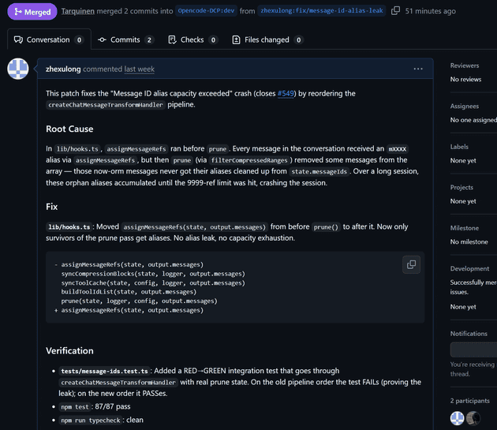Screen dimensions: 497x430
Task: Click the 'Root Cause' heading
Action: 69,129
